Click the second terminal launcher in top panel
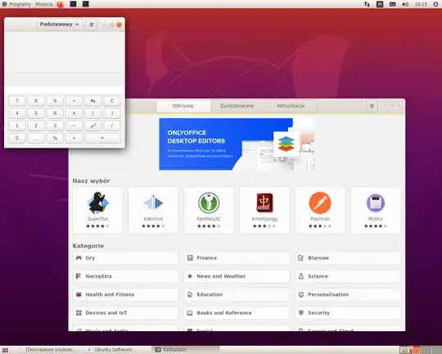 [x=86, y=4]
